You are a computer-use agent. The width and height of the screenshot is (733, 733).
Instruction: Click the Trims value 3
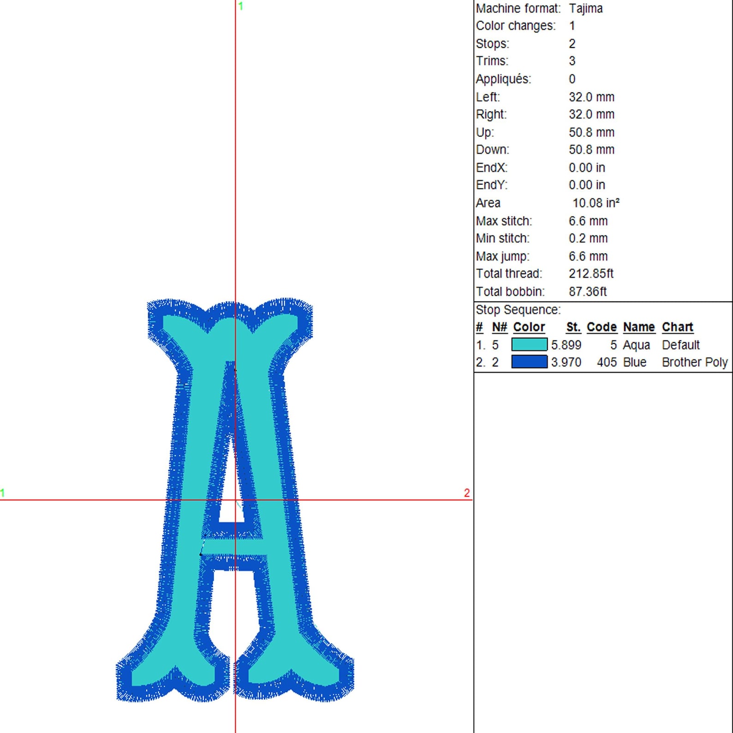572,61
